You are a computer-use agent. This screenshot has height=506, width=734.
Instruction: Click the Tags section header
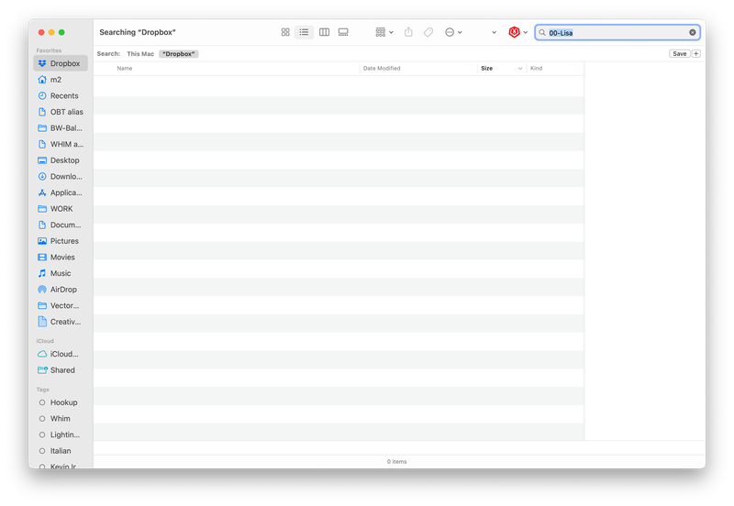[x=42, y=390]
